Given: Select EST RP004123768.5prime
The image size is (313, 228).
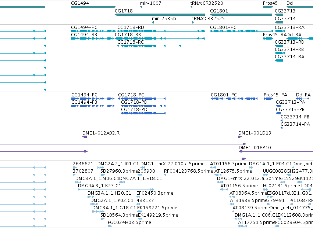Looking at the screenshot, I should (165, 175).
